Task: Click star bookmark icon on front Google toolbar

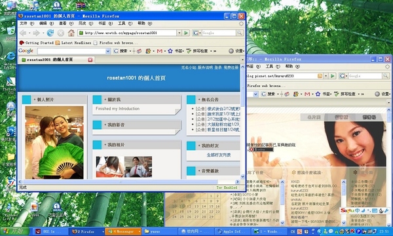Action: point(170,51)
